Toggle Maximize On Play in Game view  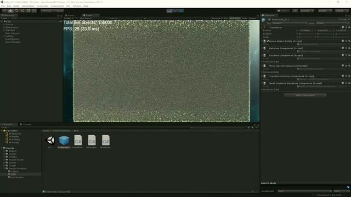219,18
